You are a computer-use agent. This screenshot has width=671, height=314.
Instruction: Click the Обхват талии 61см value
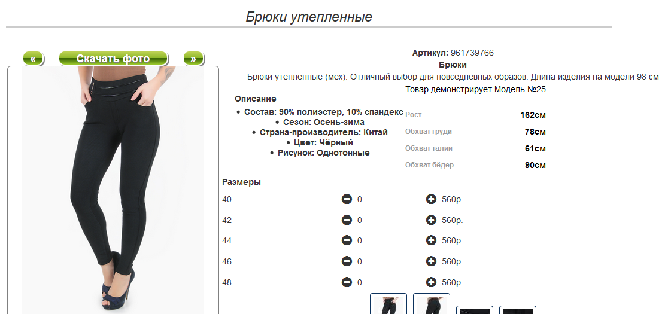coord(535,148)
